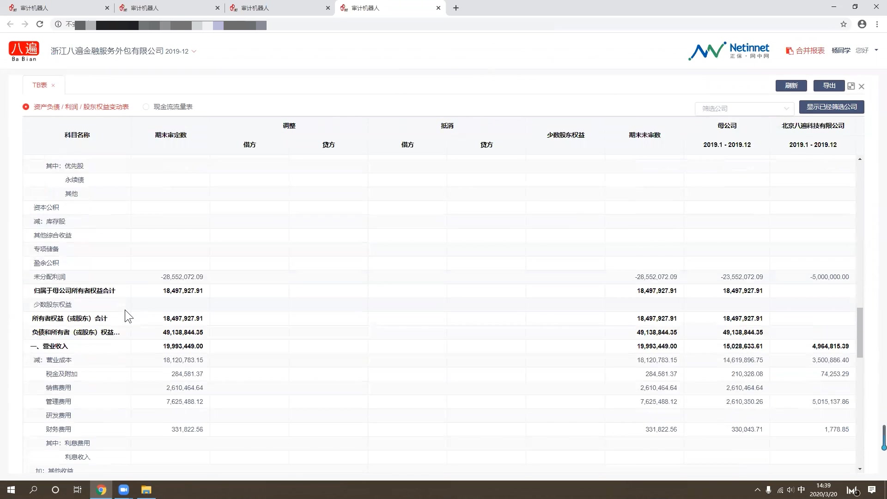Open company period dropdown next to 2019-12
Viewport: 887px width, 499px height.
point(194,51)
